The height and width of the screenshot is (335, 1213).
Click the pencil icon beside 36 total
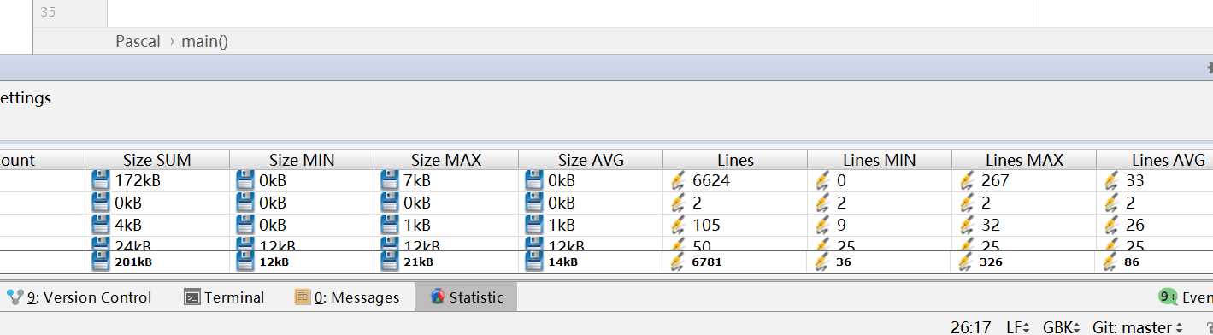point(823,262)
